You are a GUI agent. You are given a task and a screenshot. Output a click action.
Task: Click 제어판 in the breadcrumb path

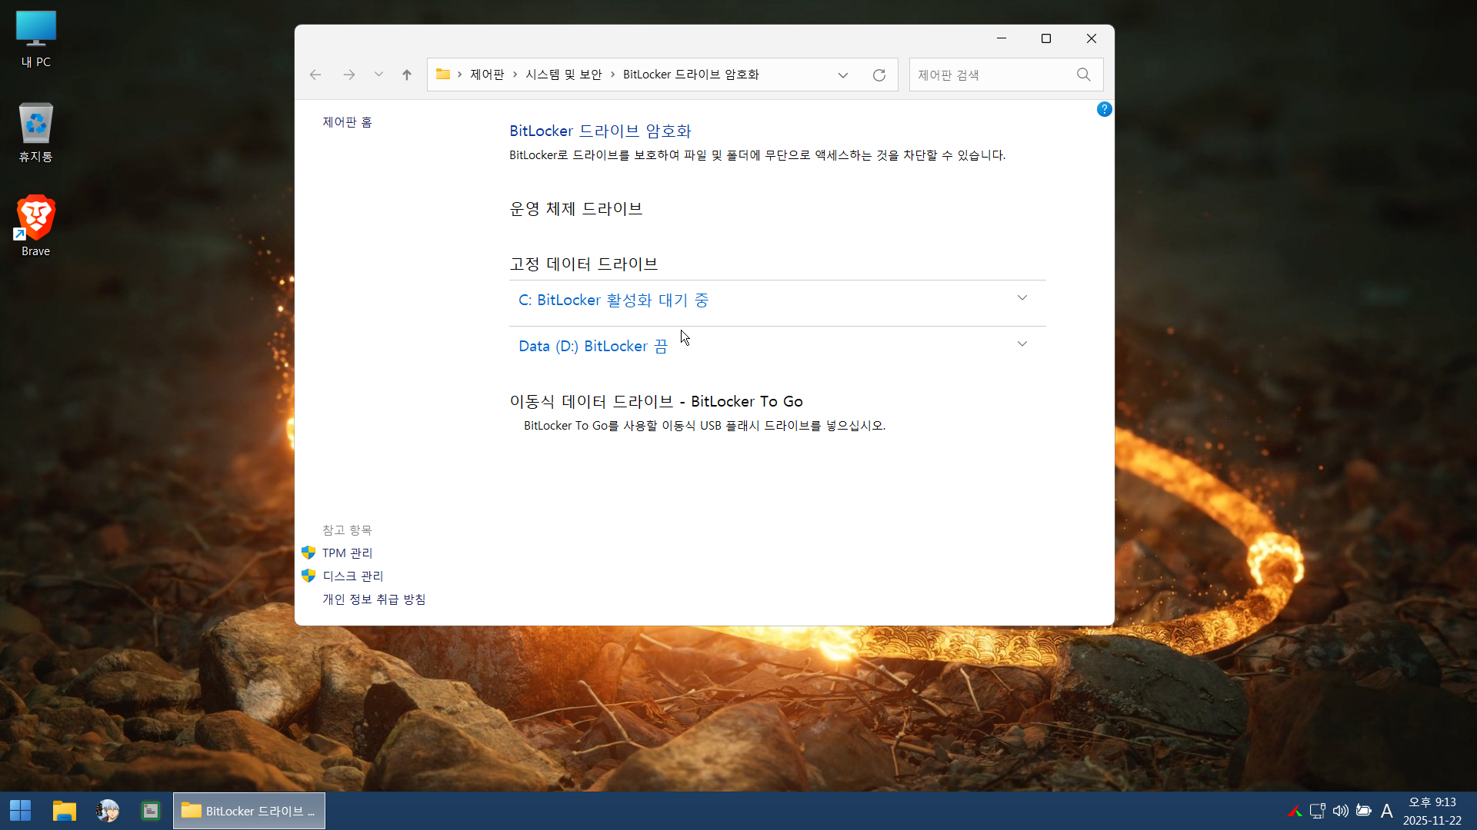click(x=487, y=75)
